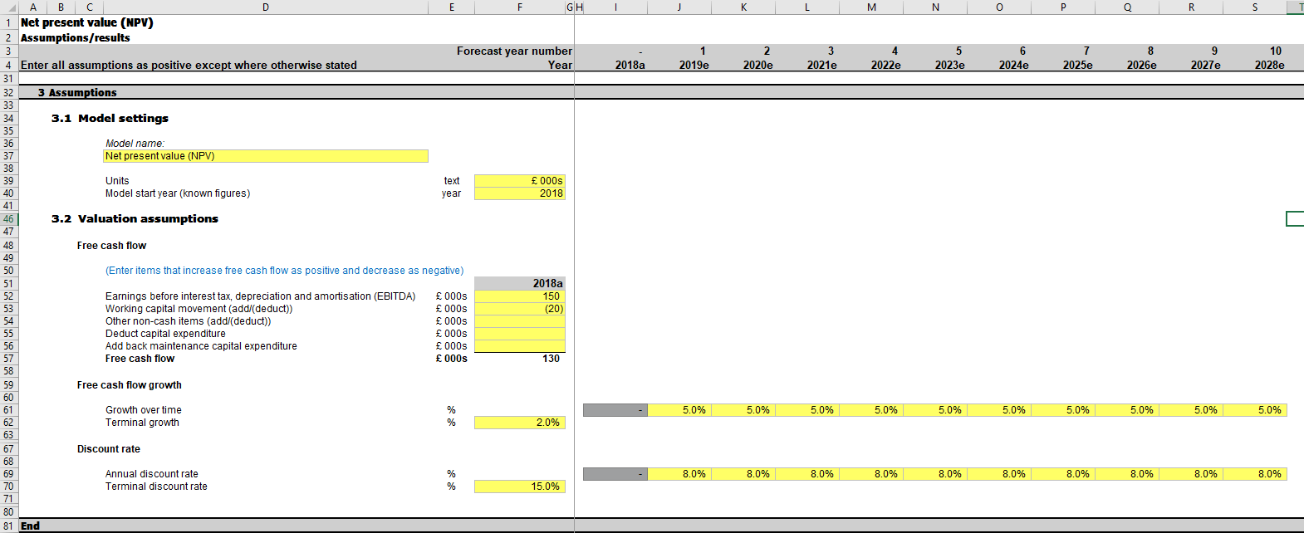1304x533 pixels.
Task: Click the 2026e year header cell
Action: (x=1141, y=65)
